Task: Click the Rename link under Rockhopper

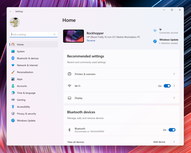Action: pyautogui.click(x=91, y=41)
